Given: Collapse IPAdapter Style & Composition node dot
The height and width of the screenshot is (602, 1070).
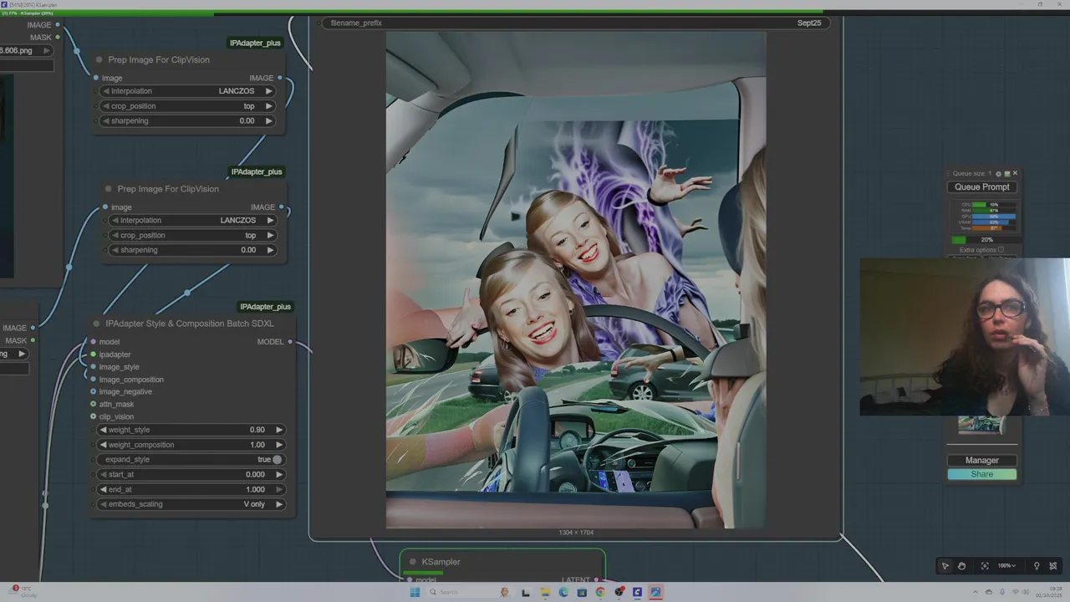Looking at the screenshot, I should tap(97, 324).
